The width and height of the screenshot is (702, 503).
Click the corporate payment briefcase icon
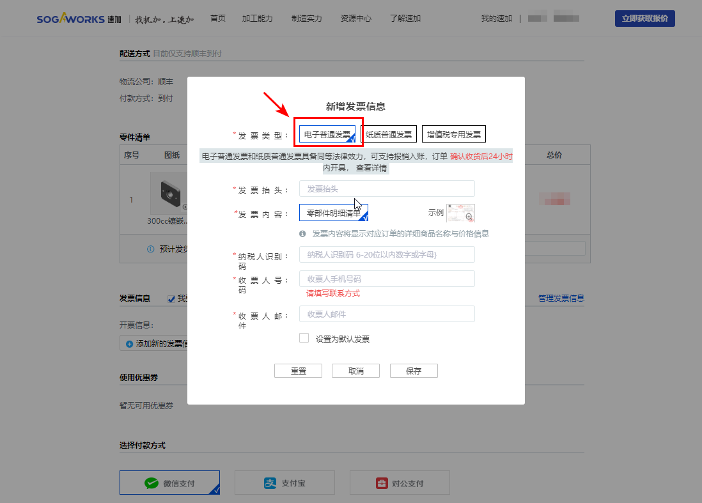[x=381, y=483]
